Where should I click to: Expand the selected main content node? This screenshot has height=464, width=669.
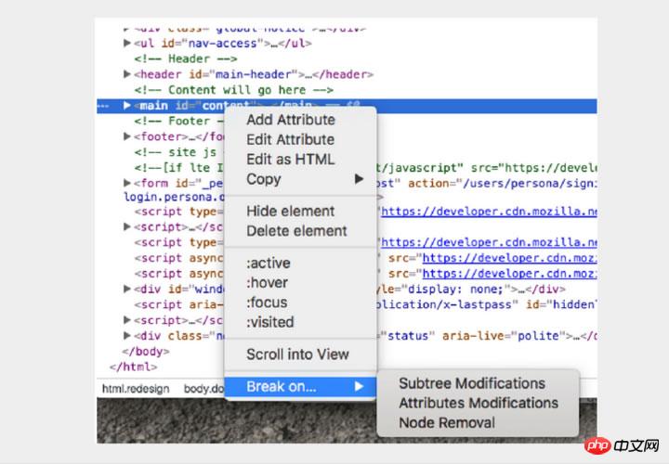click(126, 105)
